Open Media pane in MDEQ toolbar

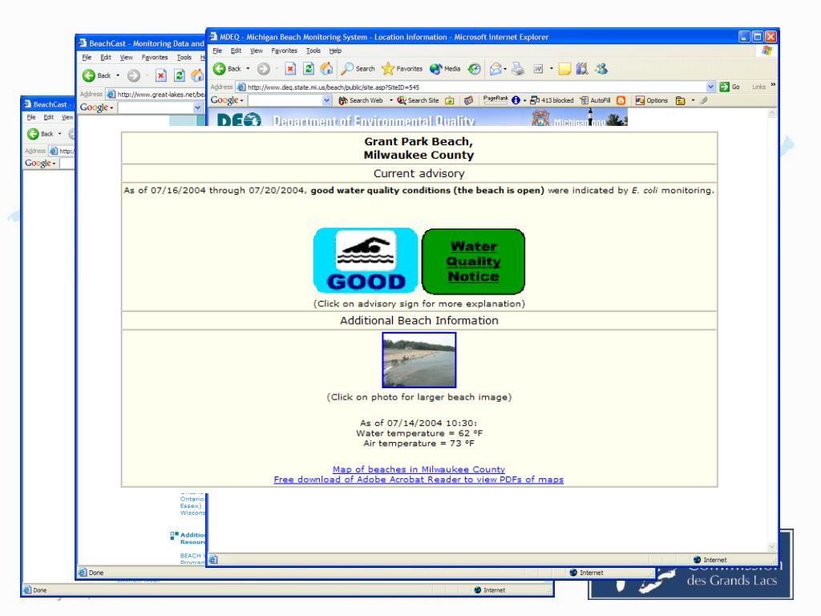pyautogui.click(x=445, y=69)
